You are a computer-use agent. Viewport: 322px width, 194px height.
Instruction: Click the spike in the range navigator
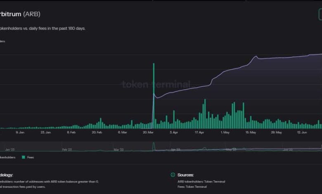point(154,145)
